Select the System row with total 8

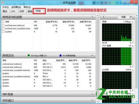coord(47,86)
